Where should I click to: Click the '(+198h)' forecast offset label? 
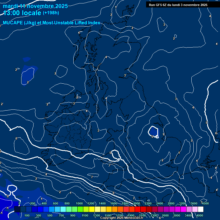coord(51,13)
